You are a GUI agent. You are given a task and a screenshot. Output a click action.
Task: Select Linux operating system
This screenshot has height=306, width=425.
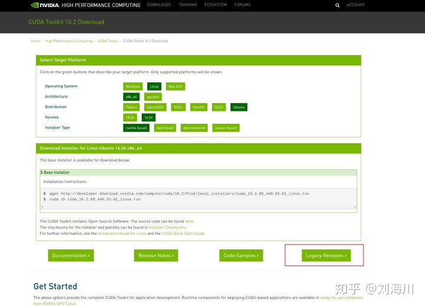[154, 87]
